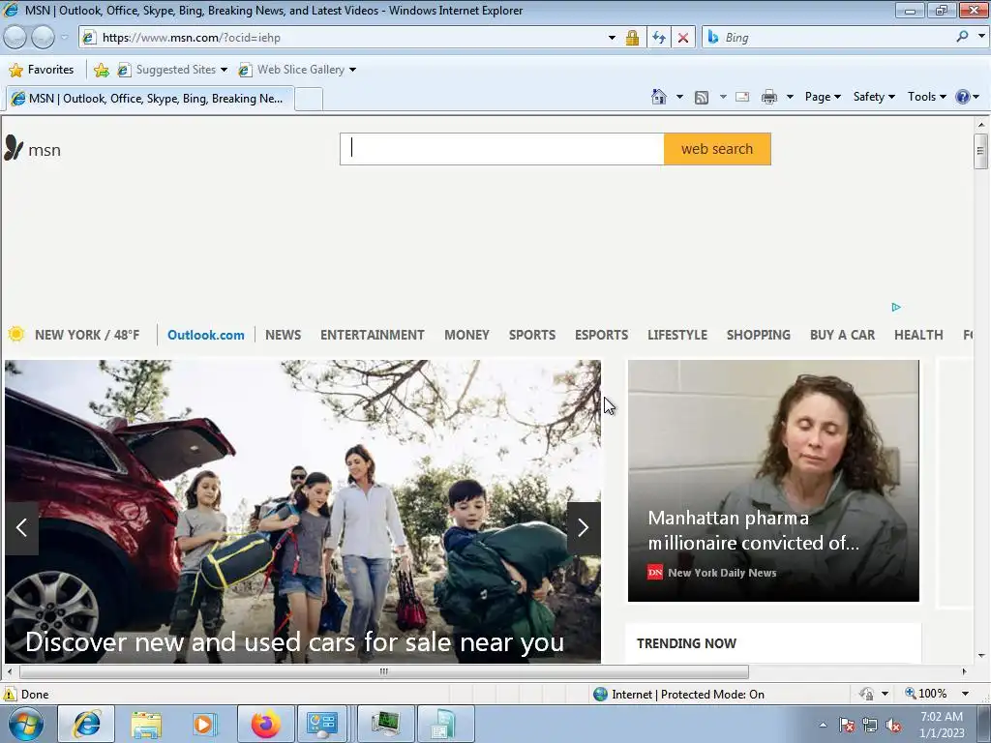Click the Stop loading red X icon
The width and height of the screenshot is (991, 743).
683,38
